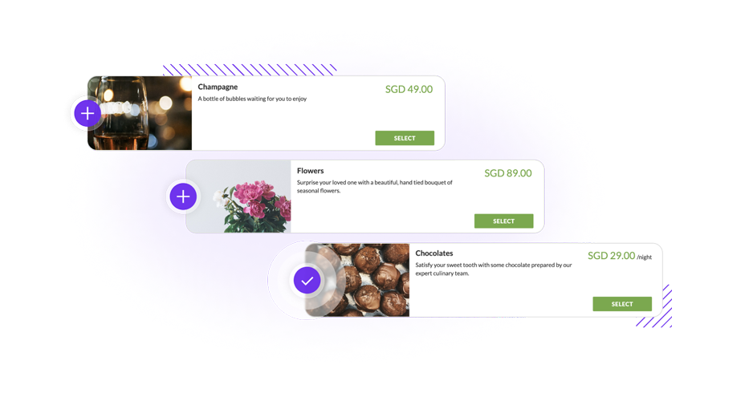Click the bottle of bubbles description
This screenshot has width=745, height=393.
(252, 99)
